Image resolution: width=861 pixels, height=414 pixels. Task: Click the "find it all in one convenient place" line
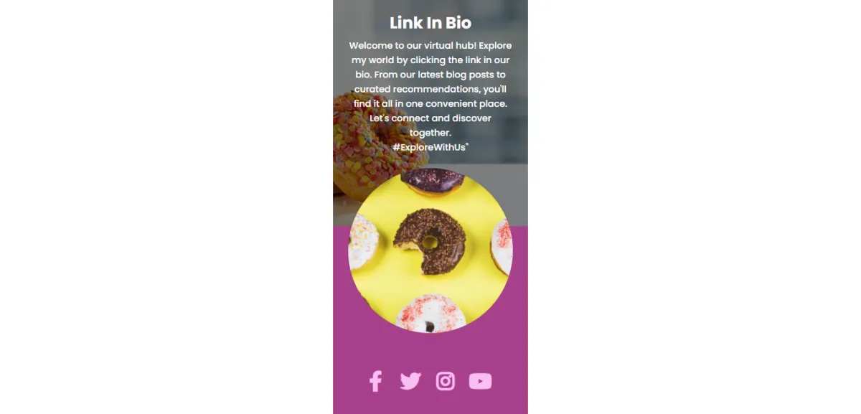point(430,103)
